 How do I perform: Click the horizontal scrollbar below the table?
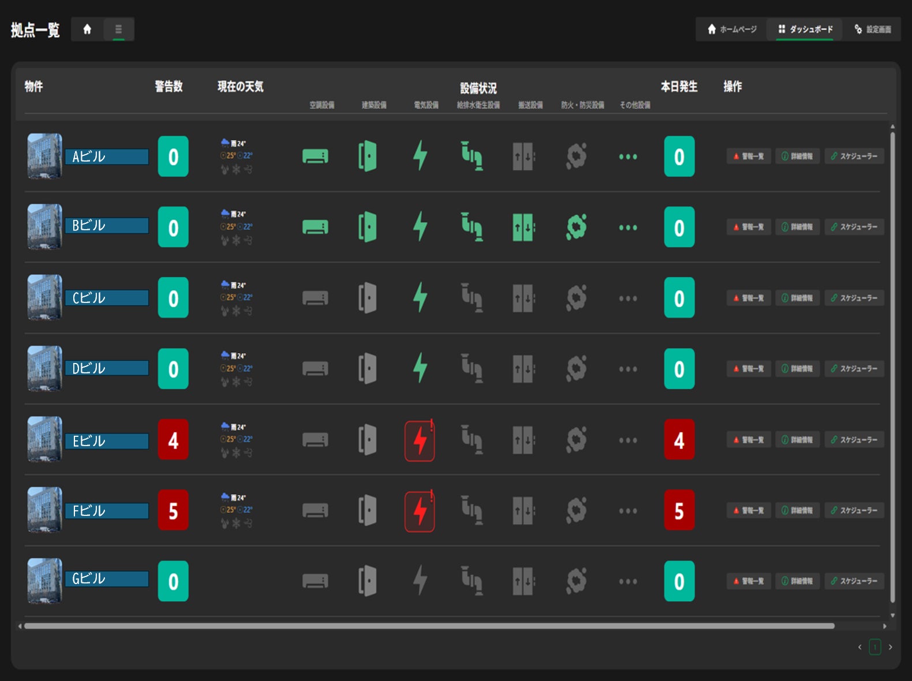click(x=429, y=626)
